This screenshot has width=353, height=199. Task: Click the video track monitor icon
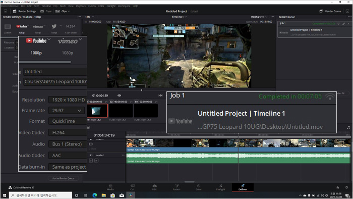(91, 144)
